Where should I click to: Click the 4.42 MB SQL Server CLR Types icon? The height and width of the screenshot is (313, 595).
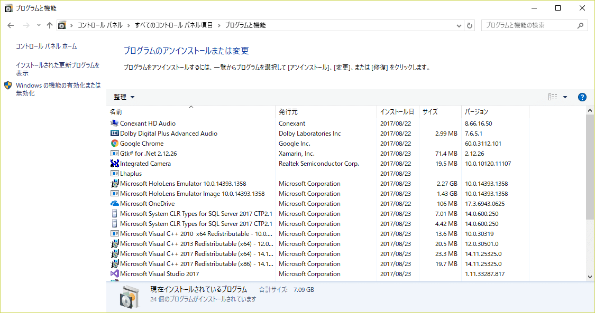click(114, 224)
